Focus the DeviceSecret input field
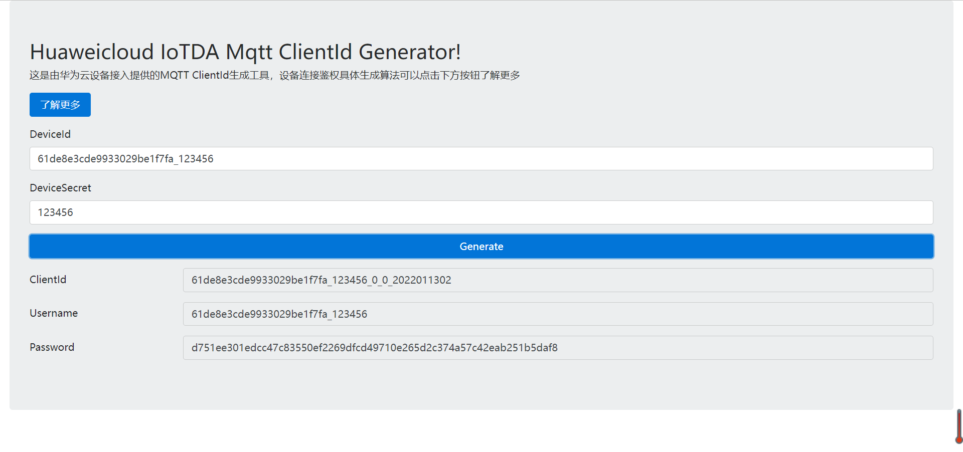Viewport: 963px width, 452px height. point(481,212)
